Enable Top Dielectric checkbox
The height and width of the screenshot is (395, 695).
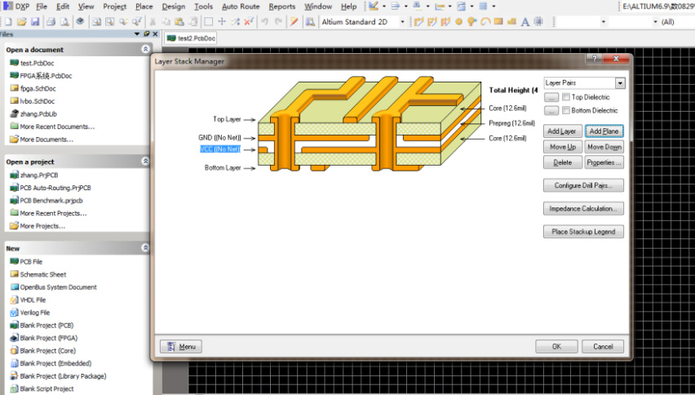(566, 97)
